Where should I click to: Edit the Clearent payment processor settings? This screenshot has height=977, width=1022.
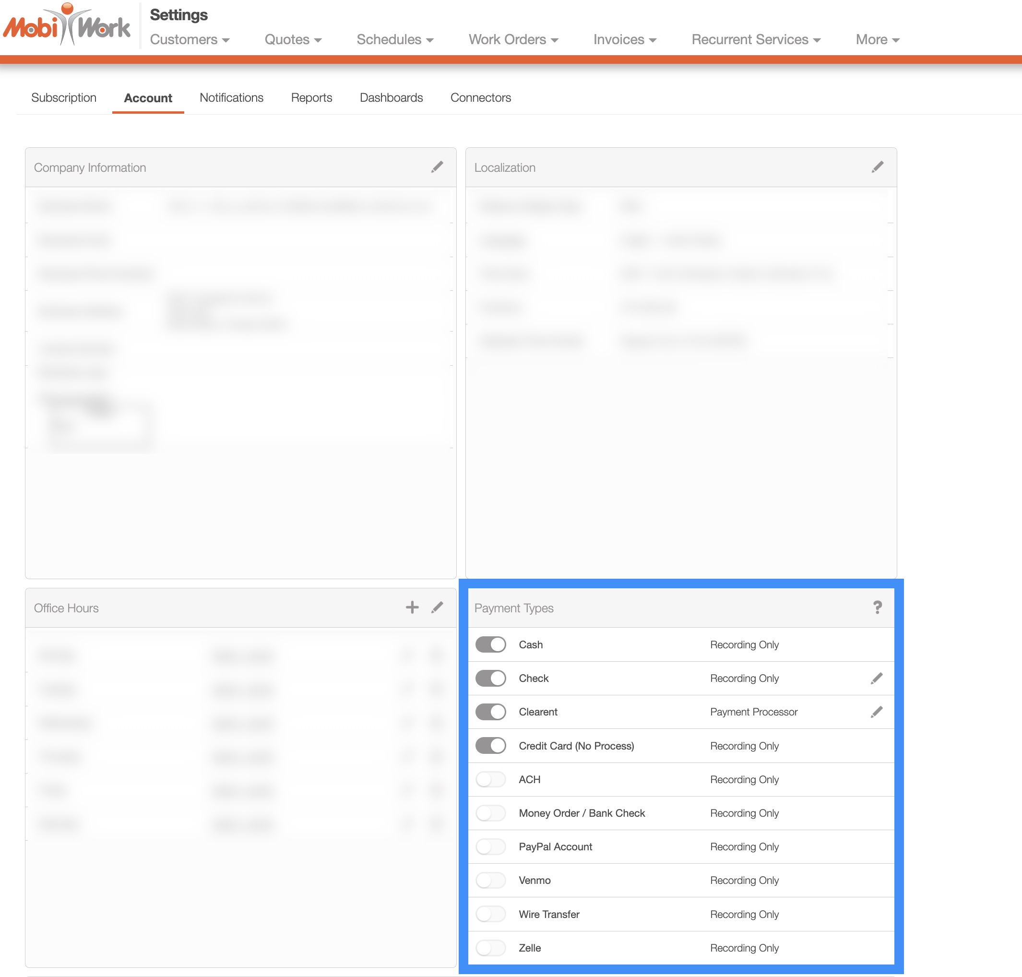(876, 712)
